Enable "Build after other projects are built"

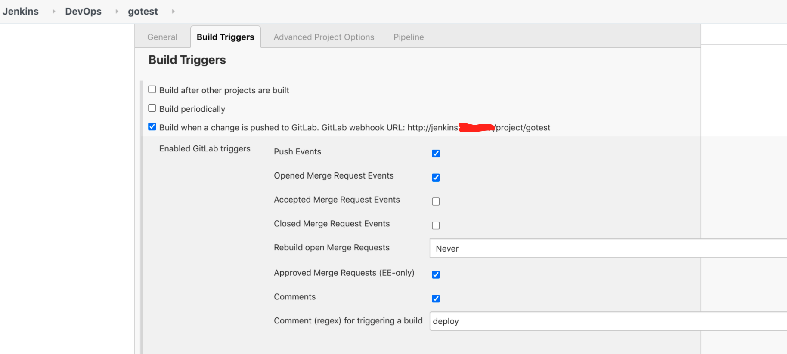(152, 89)
